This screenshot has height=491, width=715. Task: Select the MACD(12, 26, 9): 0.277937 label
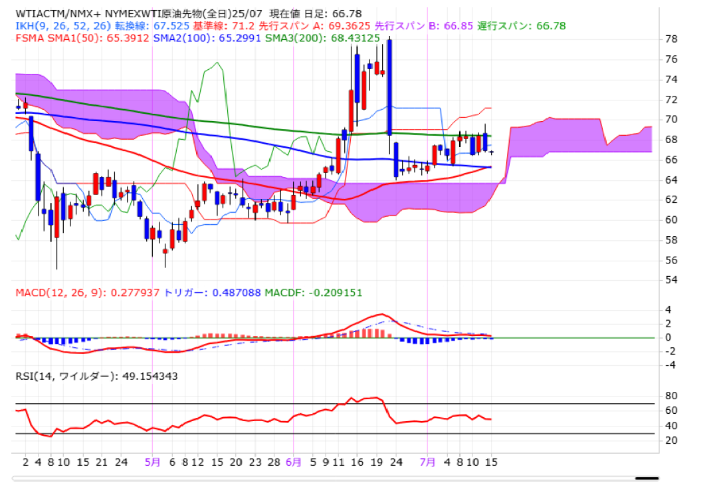point(88,293)
